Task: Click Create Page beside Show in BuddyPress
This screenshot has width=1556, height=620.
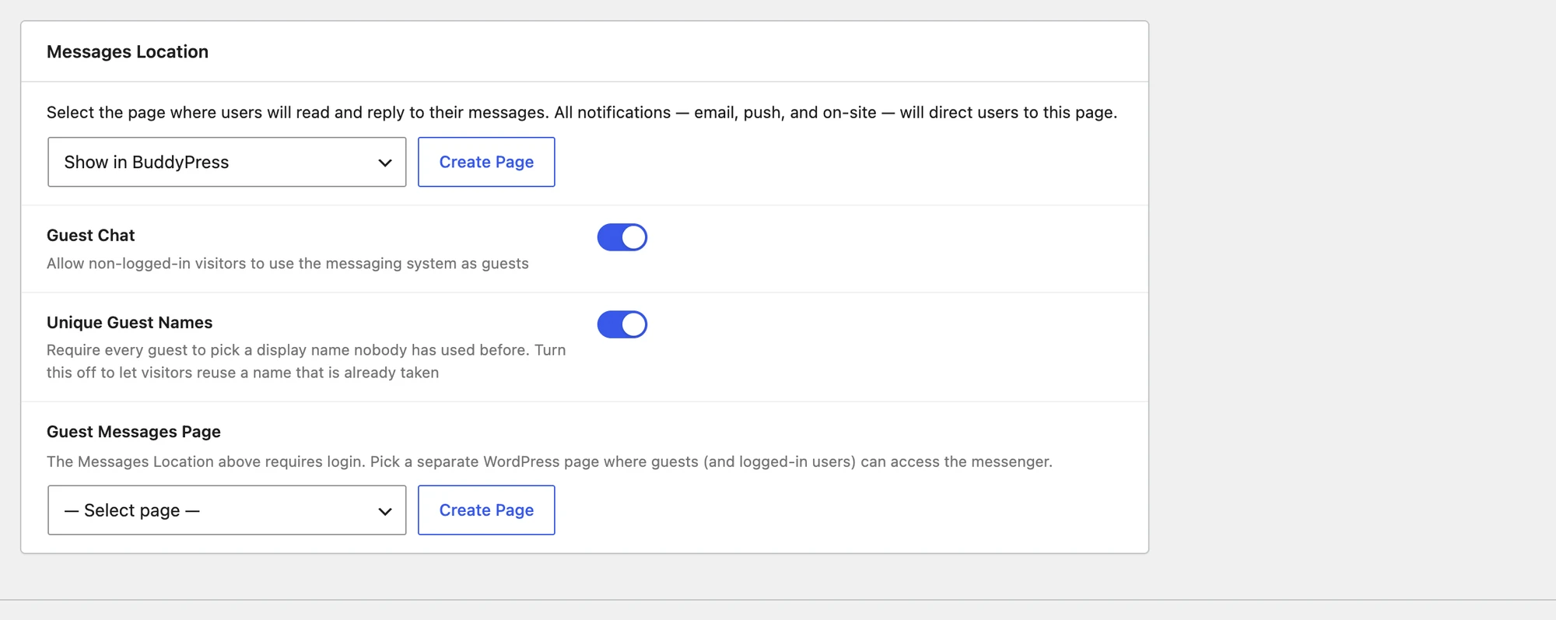Action: (x=486, y=162)
